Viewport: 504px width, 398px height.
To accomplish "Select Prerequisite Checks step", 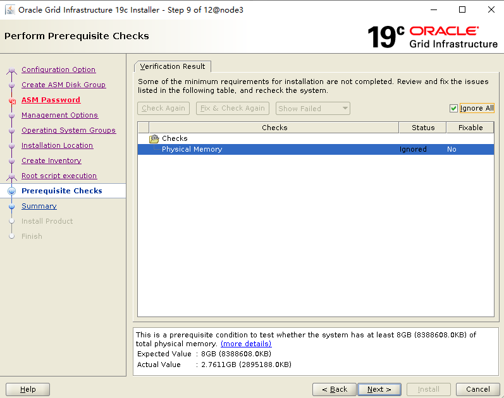I will point(62,191).
